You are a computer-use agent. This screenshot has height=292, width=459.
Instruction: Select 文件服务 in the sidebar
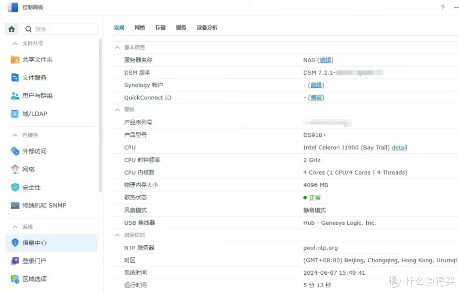click(x=35, y=78)
